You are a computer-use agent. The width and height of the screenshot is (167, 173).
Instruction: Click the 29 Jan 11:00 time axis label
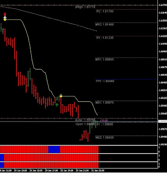click(6, 170)
